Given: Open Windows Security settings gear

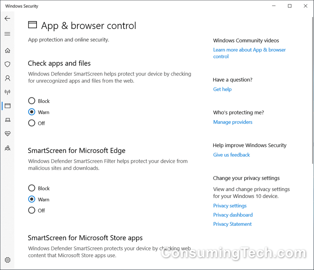Looking at the screenshot, I should pyautogui.click(x=7, y=260).
